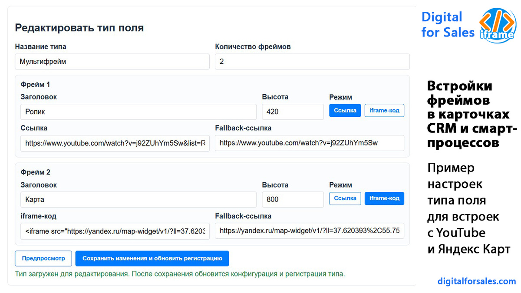
Task: Click the "Количество фреймов" field
Action: 312,62
